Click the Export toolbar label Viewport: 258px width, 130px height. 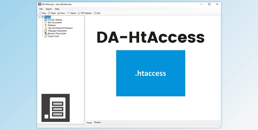tap(73, 13)
